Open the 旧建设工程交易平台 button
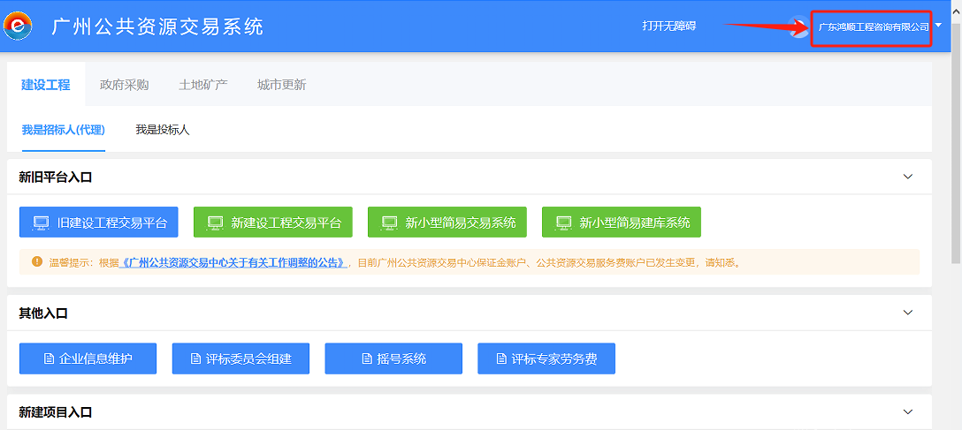Screen dimensions: 962x430 (99, 223)
